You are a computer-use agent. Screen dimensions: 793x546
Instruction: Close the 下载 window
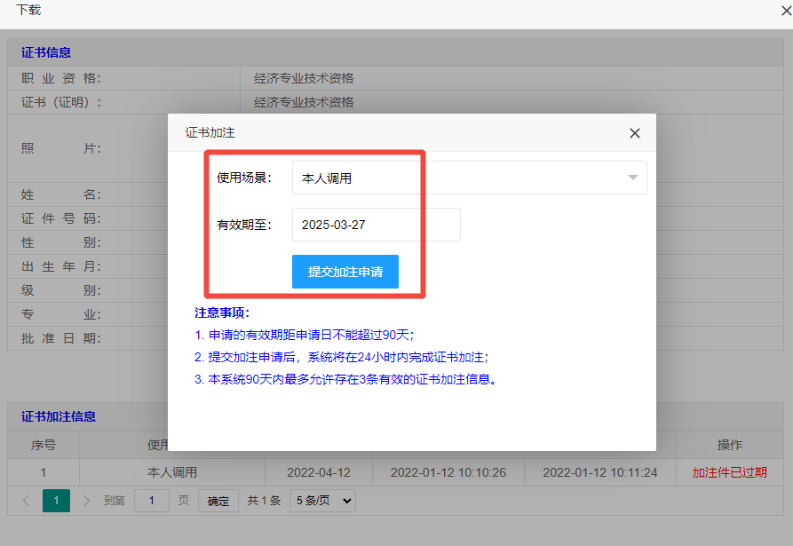click(785, 11)
